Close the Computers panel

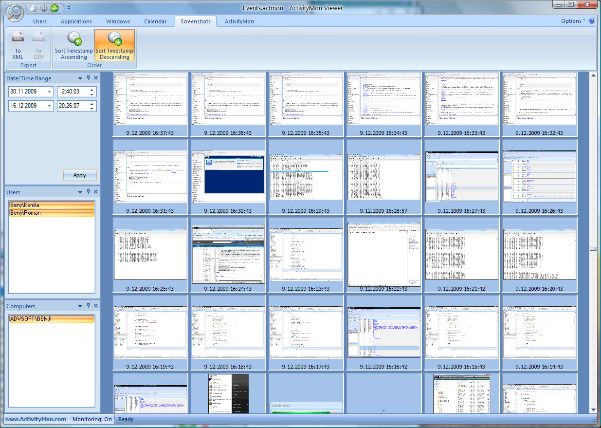pyautogui.click(x=96, y=306)
